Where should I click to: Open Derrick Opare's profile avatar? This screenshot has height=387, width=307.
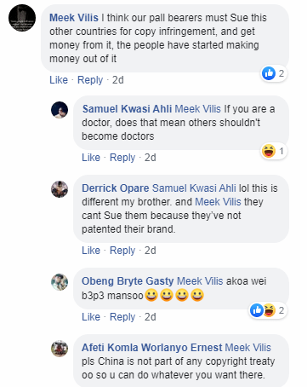point(60,189)
